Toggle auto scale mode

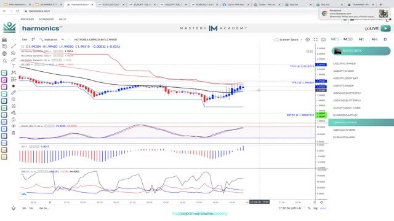click(323, 208)
